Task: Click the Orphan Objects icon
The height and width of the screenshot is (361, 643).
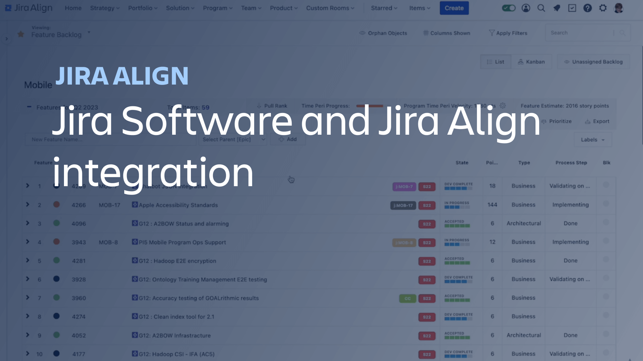Action: (x=362, y=33)
